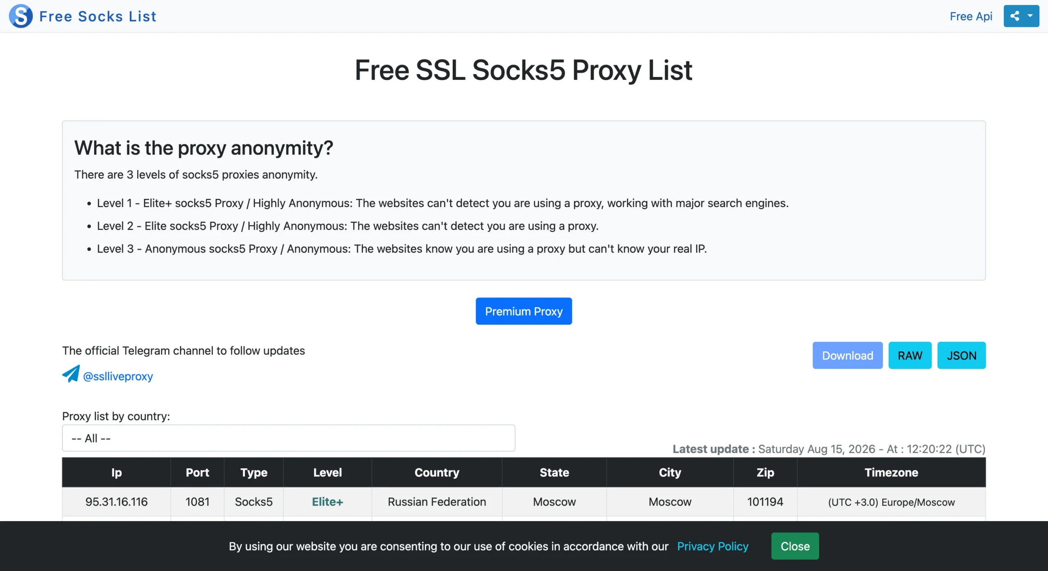This screenshot has height=571, width=1048.
Task: Sort by the Timezone column header
Action: point(891,472)
